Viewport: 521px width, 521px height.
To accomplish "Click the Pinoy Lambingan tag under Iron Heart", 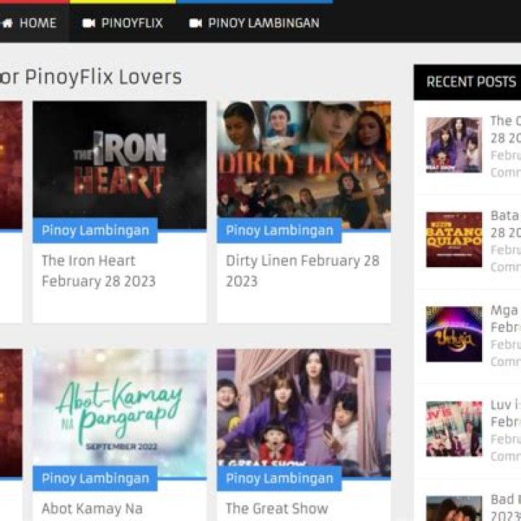I will [x=95, y=231].
